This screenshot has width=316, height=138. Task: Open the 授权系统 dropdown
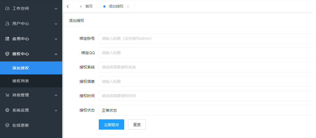pos(206,67)
